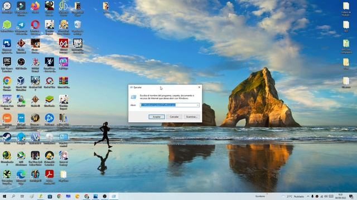This screenshot has height=200, width=357.
Task: Click the taskbar clock and date
Action: (341, 196)
